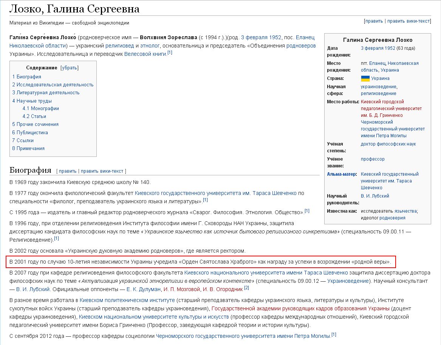Collapse contents with the 'убрать' toggle
441x345 pixels.
pos(70,67)
